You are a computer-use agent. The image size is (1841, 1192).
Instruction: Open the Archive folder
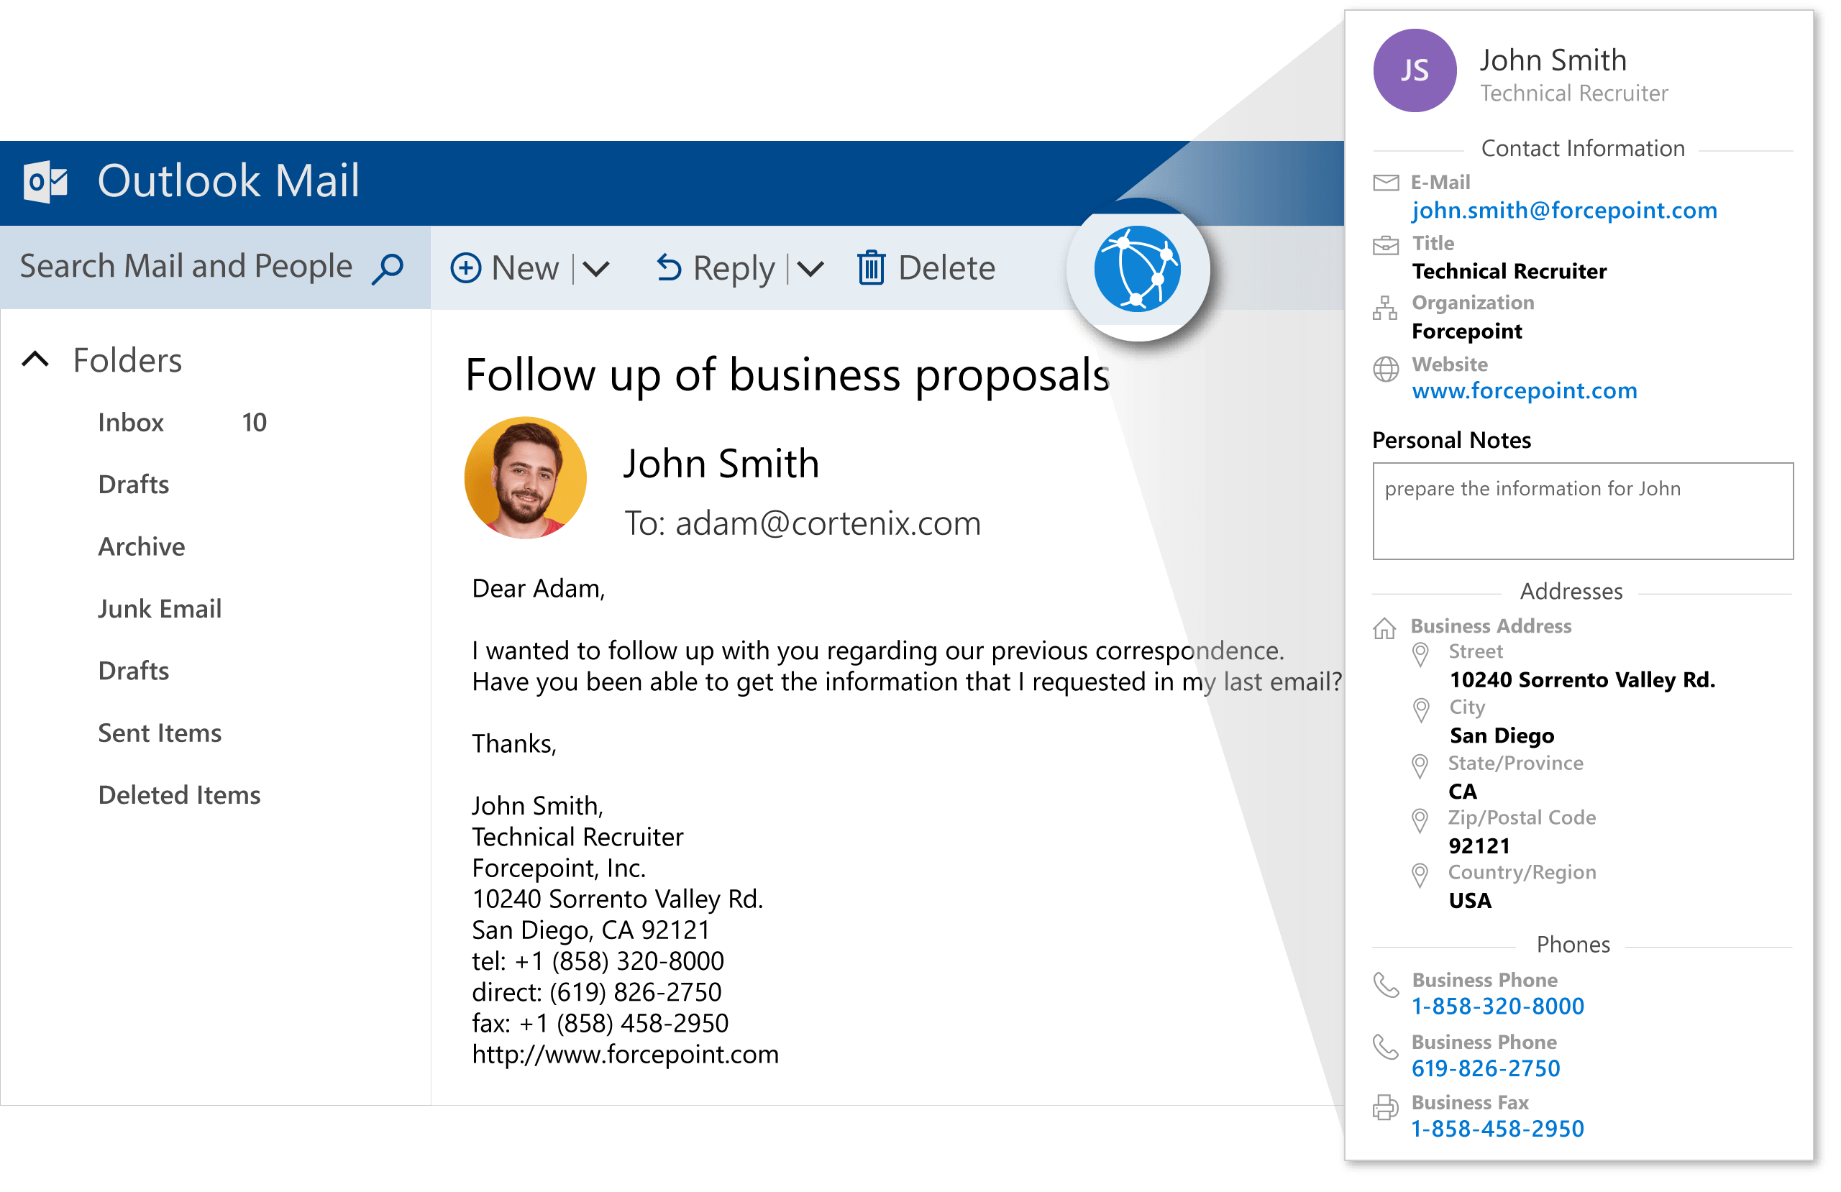click(142, 547)
